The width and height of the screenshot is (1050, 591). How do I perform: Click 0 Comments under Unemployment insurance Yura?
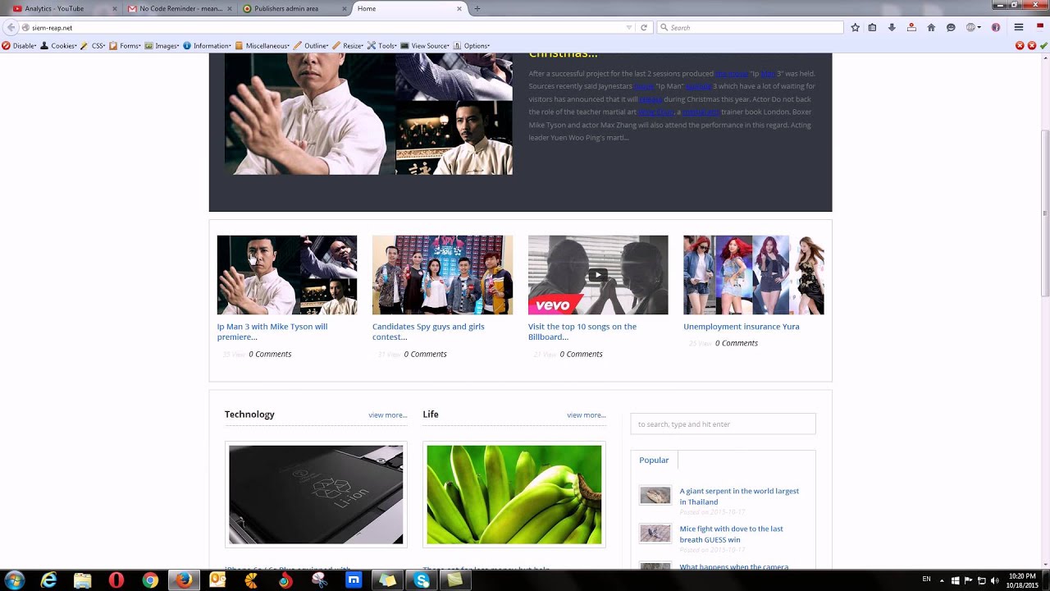click(737, 343)
